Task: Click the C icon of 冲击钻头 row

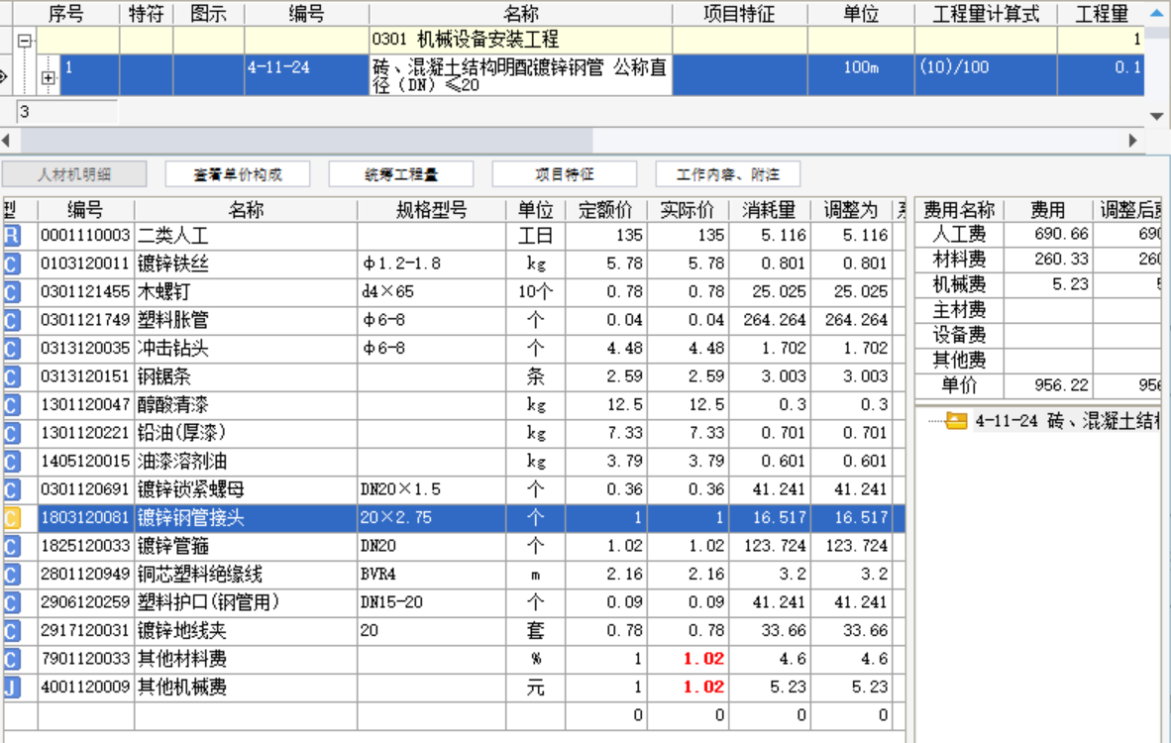Action: tap(12, 349)
